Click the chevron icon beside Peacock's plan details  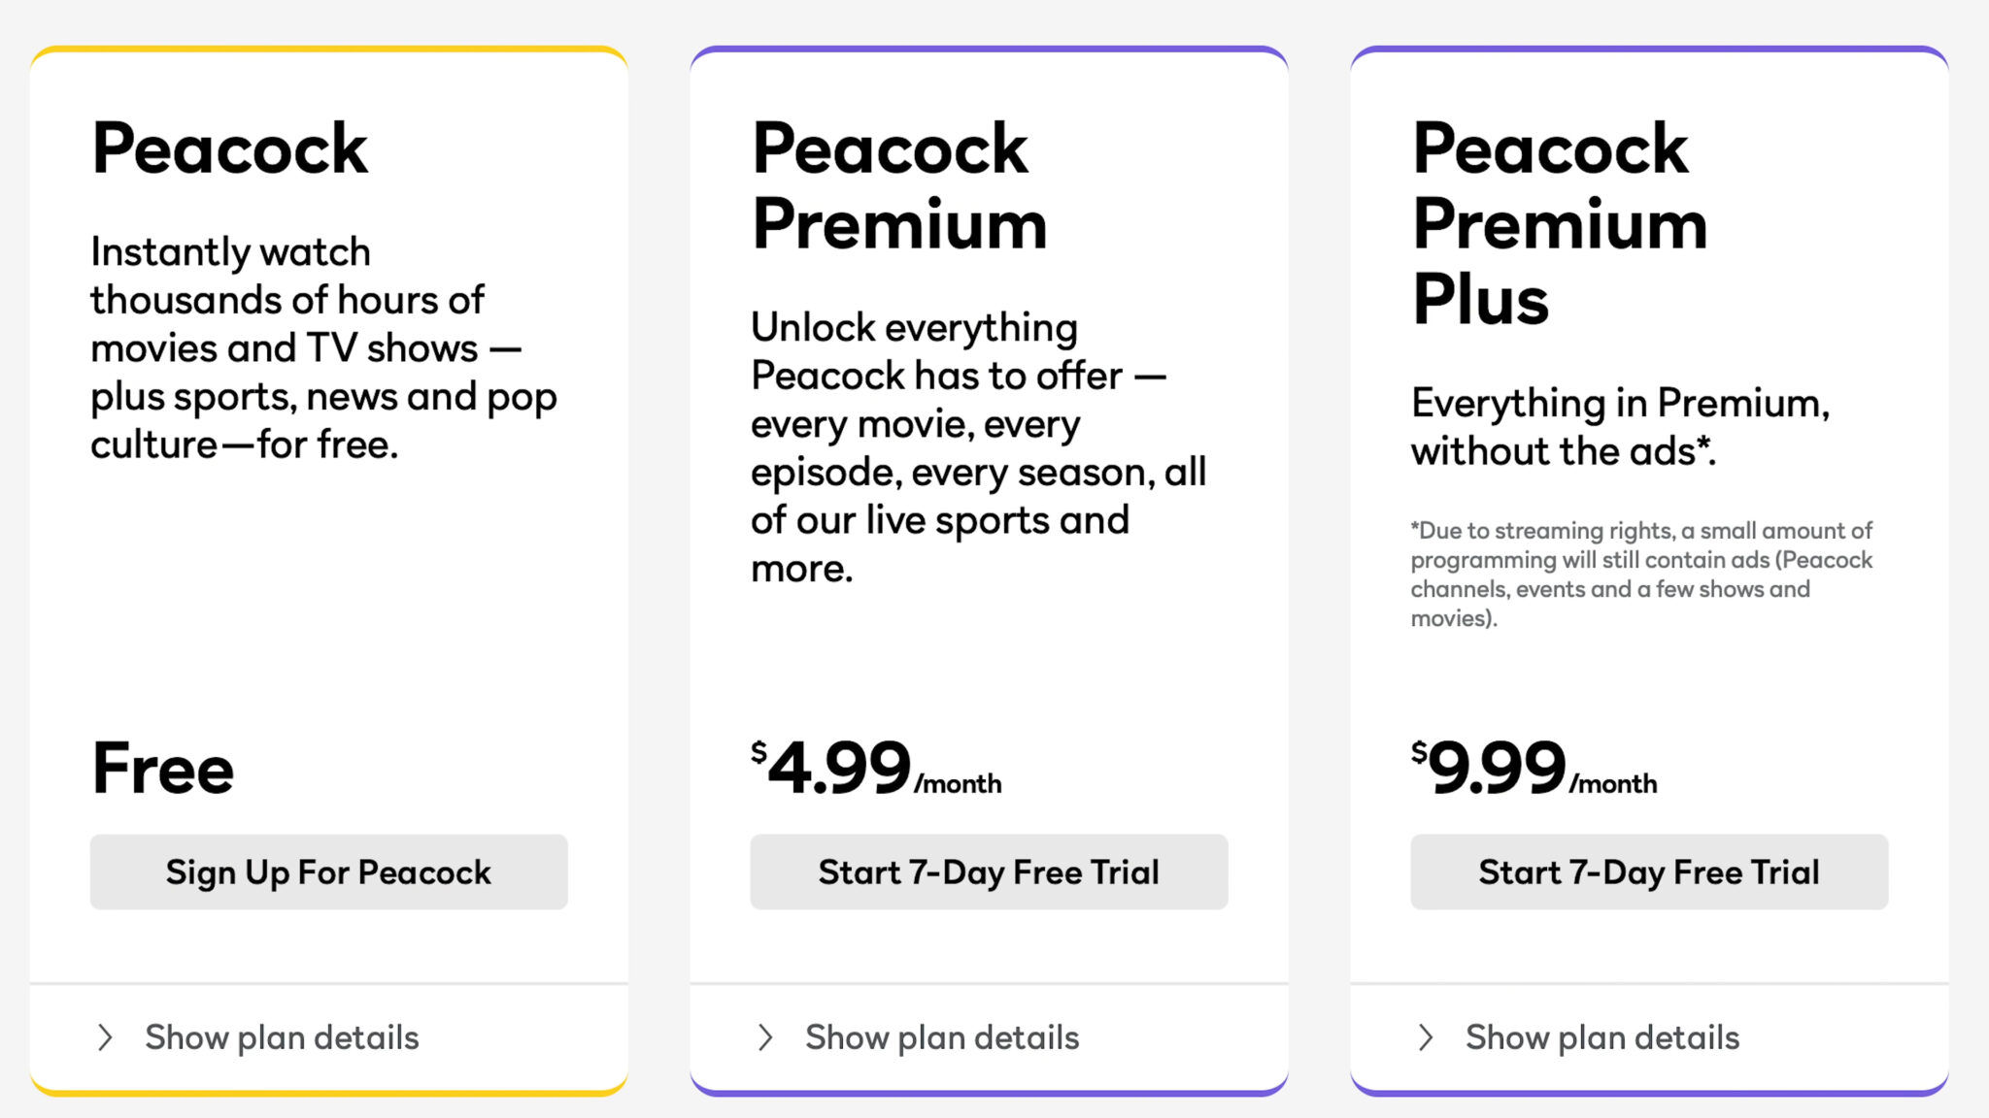pyautogui.click(x=105, y=1037)
